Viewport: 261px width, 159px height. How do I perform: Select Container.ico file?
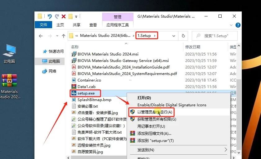(x=89, y=80)
